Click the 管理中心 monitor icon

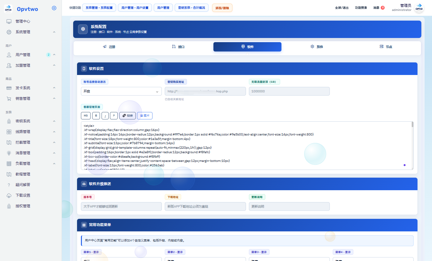9,21
